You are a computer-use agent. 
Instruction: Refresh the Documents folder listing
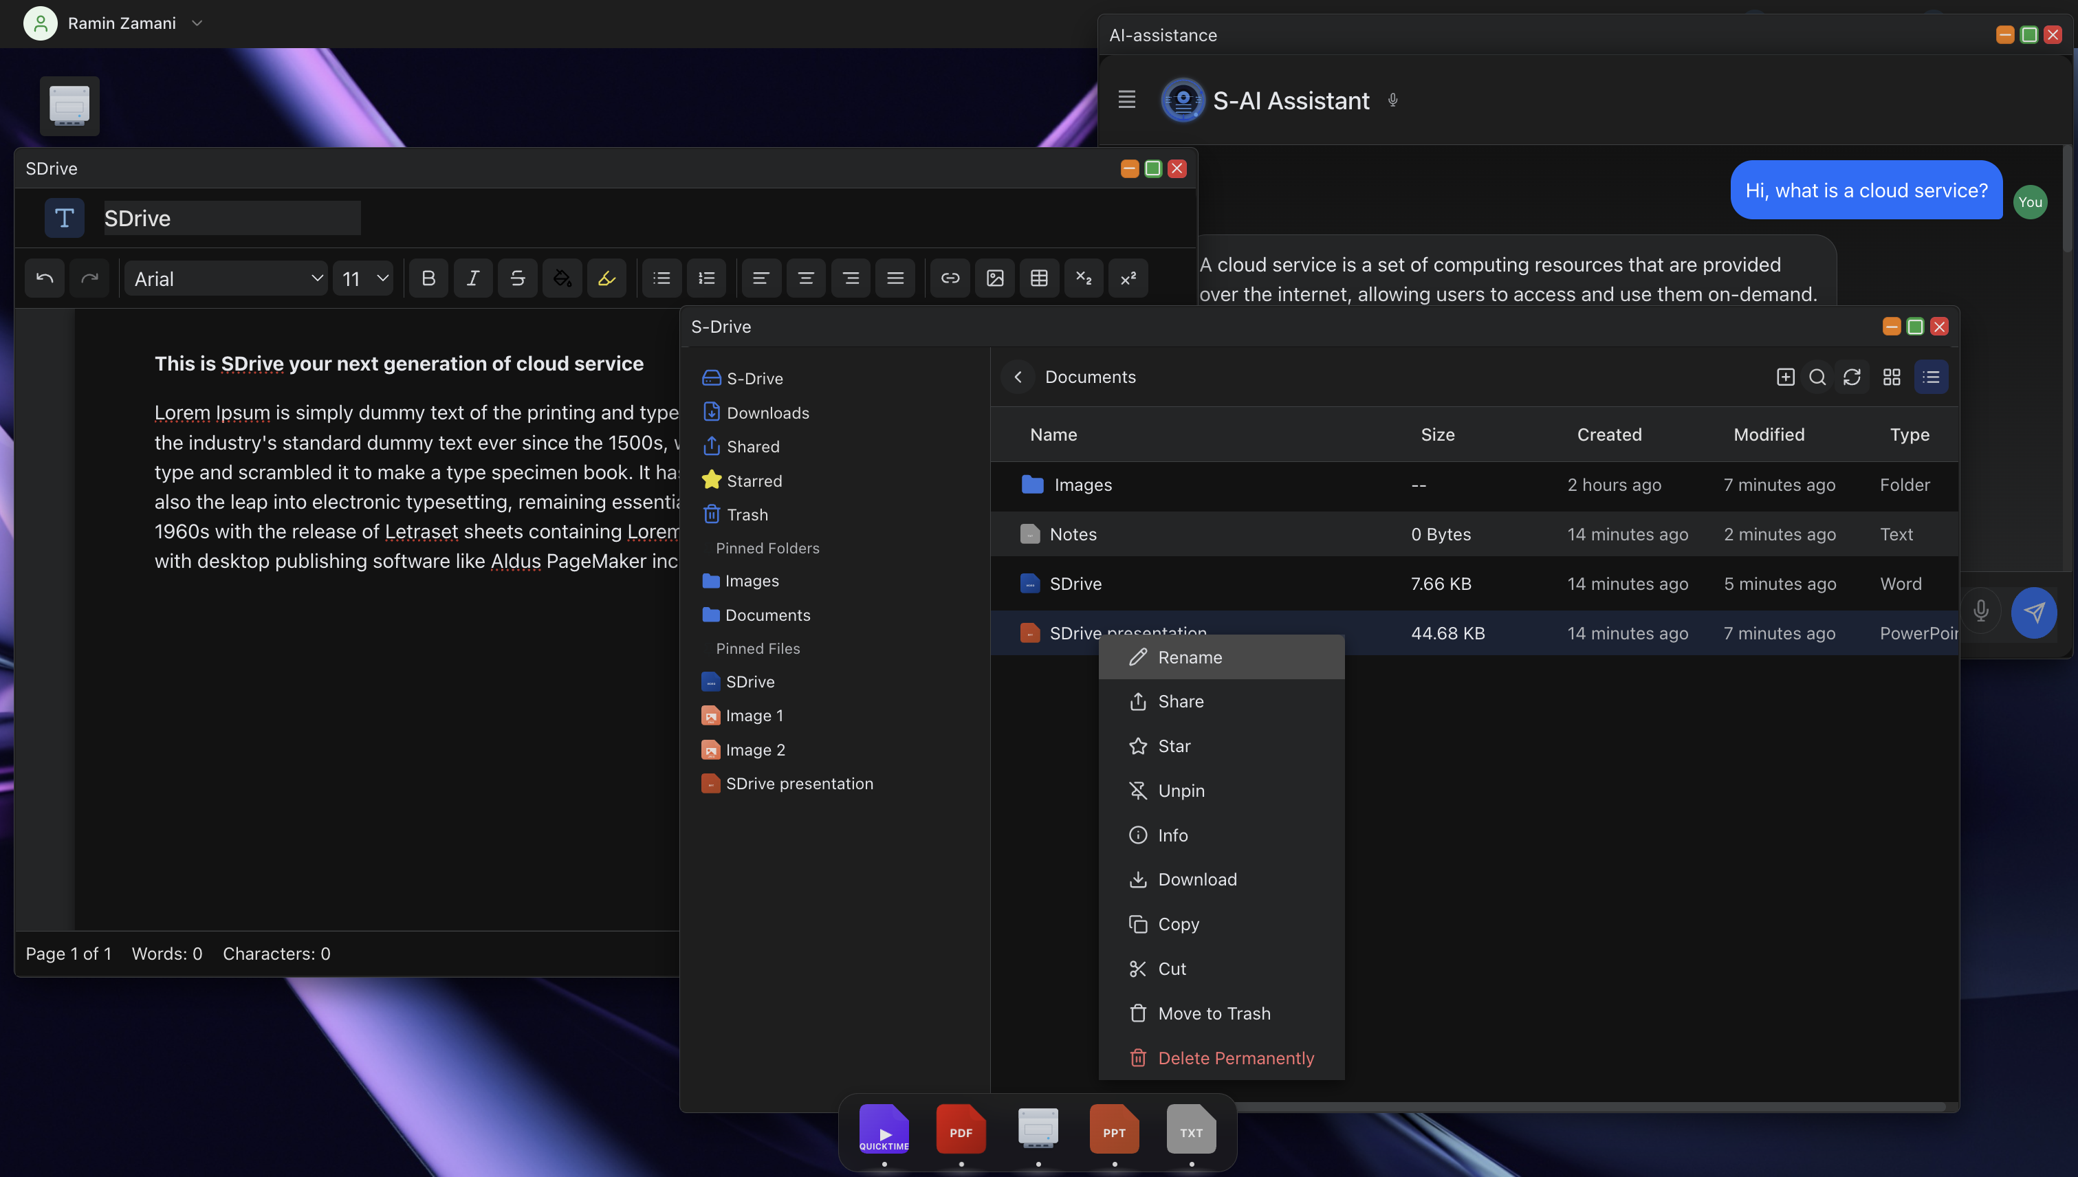point(1852,377)
